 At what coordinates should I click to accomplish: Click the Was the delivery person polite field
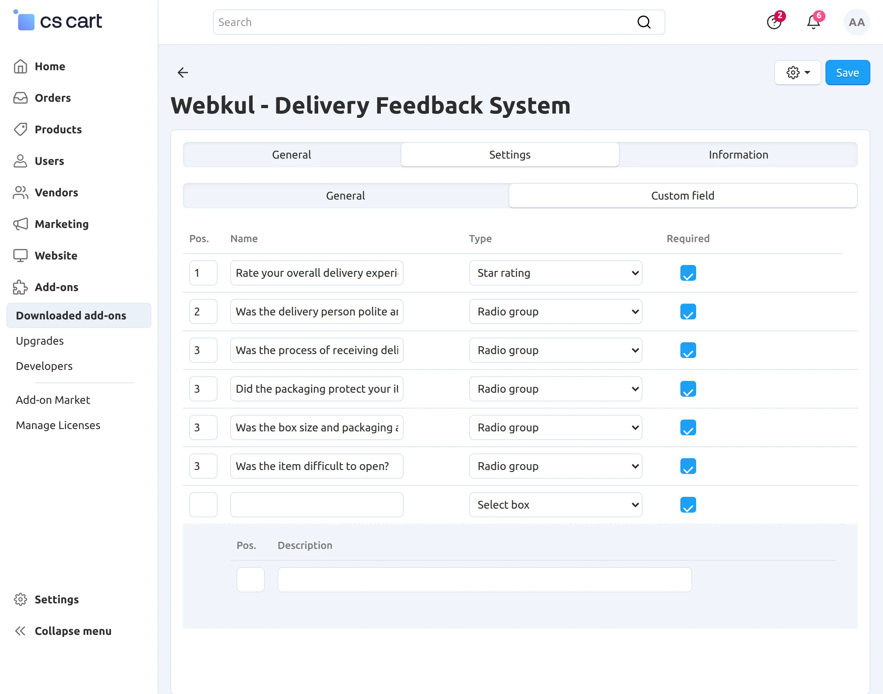[317, 312]
